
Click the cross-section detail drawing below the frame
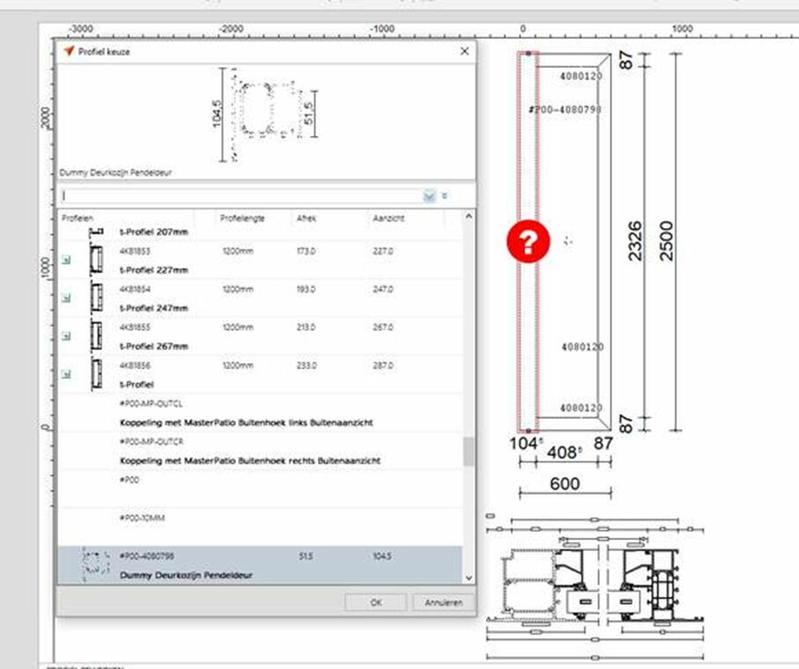tap(595, 586)
